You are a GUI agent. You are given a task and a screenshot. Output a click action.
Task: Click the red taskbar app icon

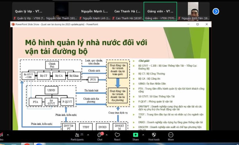[27, 144]
